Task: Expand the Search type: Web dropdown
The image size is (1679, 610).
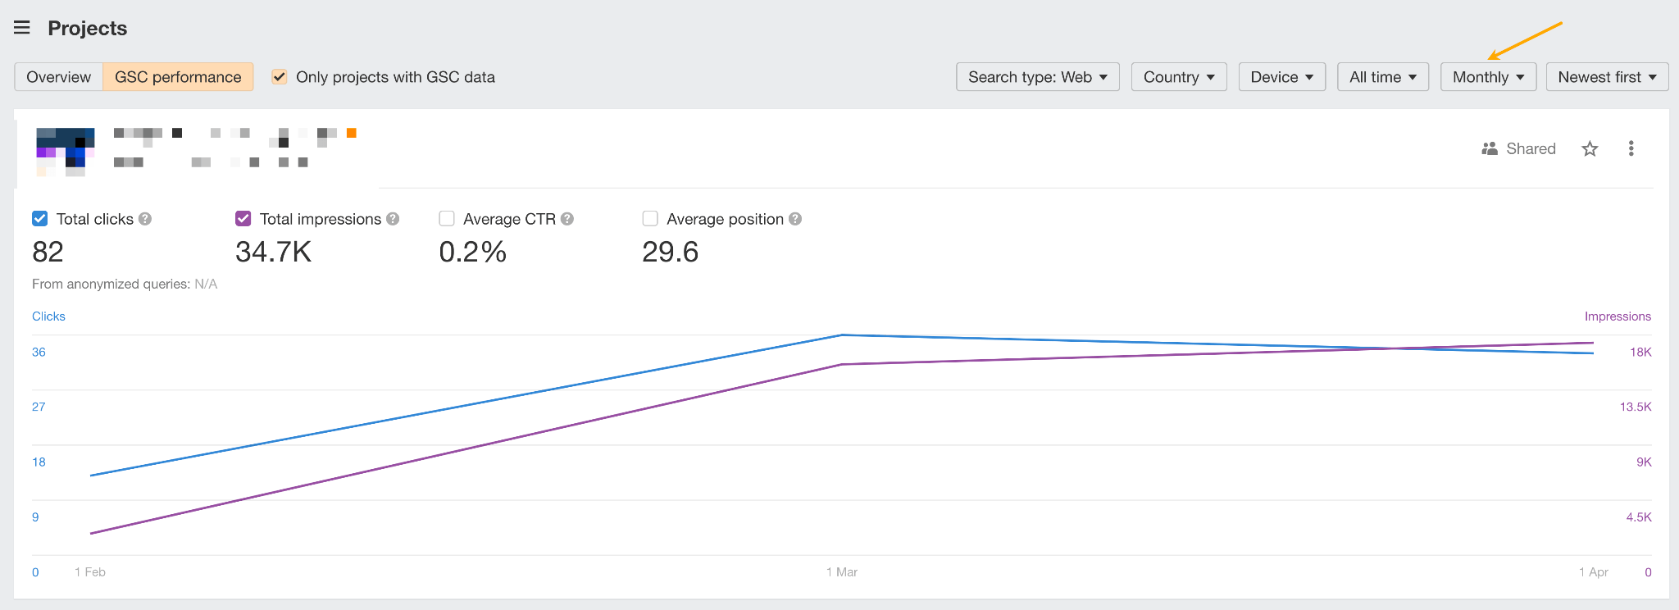Action: tap(1037, 77)
